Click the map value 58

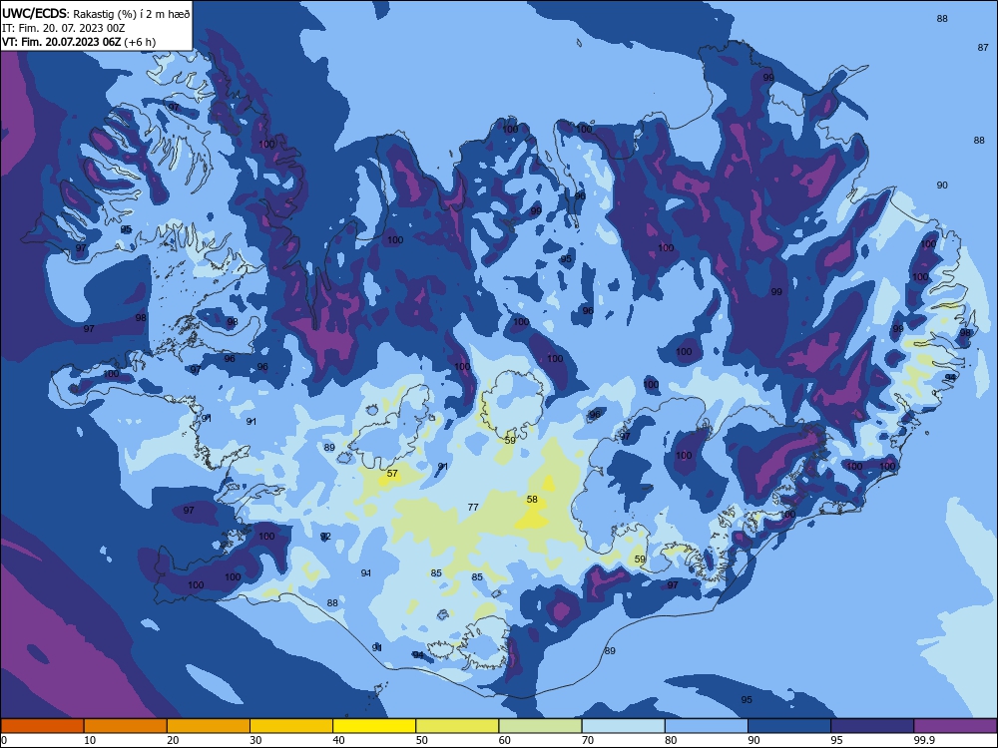[532, 500]
